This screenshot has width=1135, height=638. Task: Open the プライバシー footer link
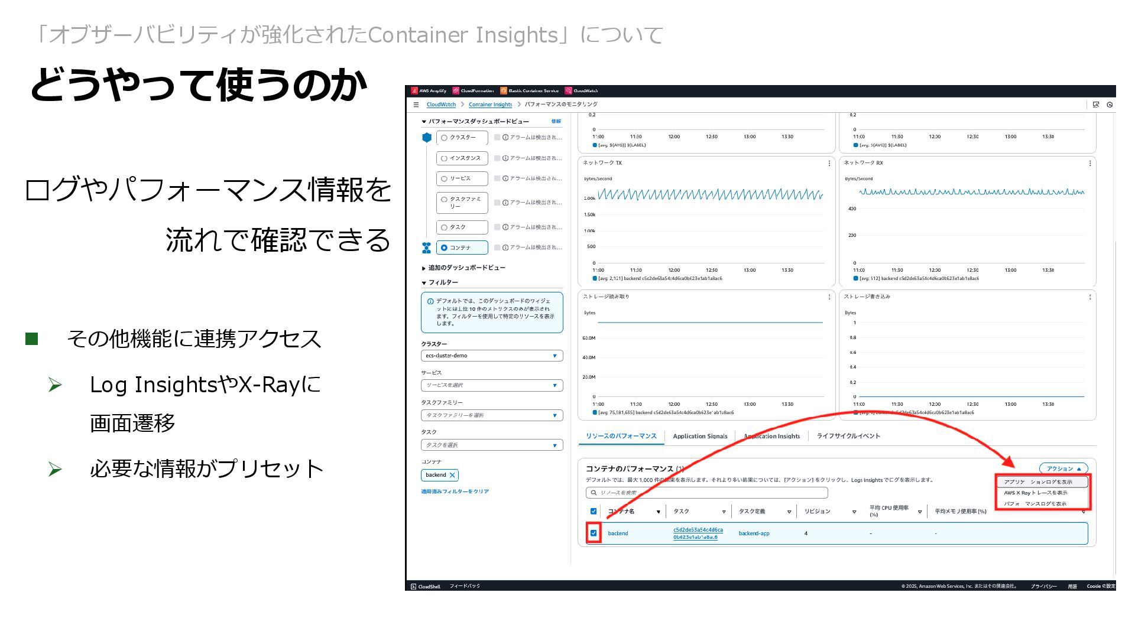click(1043, 587)
